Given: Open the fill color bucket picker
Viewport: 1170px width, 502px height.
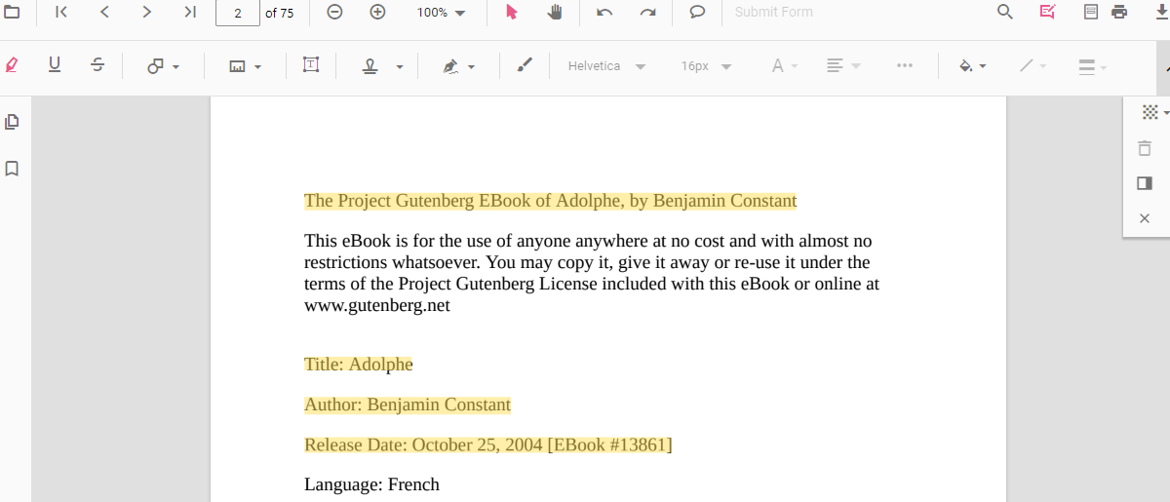Looking at the screenshot, I should (x=972, y=66).
